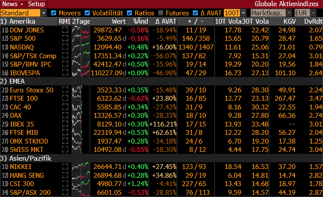Open the News menu
323x197 pixels.
pyautogui.click(x=12, y=4)
